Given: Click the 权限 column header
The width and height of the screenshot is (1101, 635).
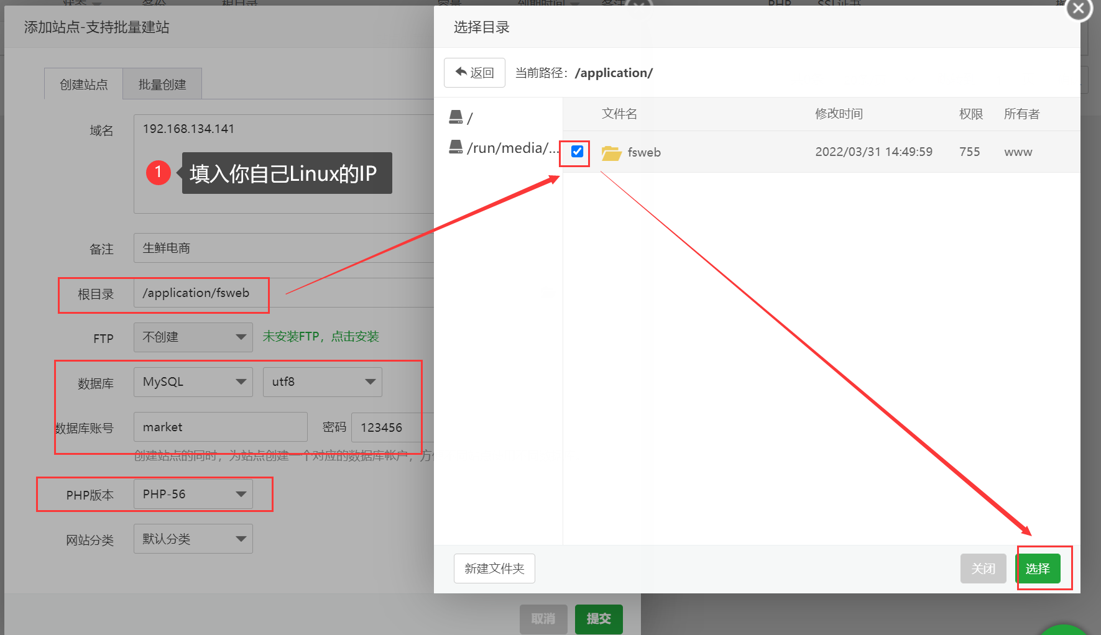Looking at the screenshot, I should (x=971, y=114).
